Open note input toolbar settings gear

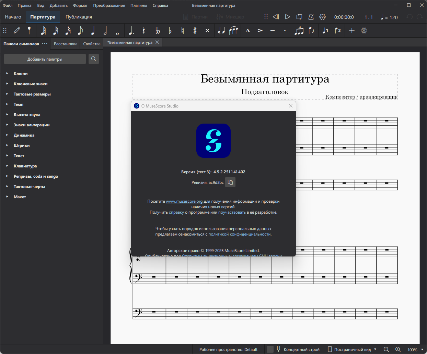(x=364, y=30)
